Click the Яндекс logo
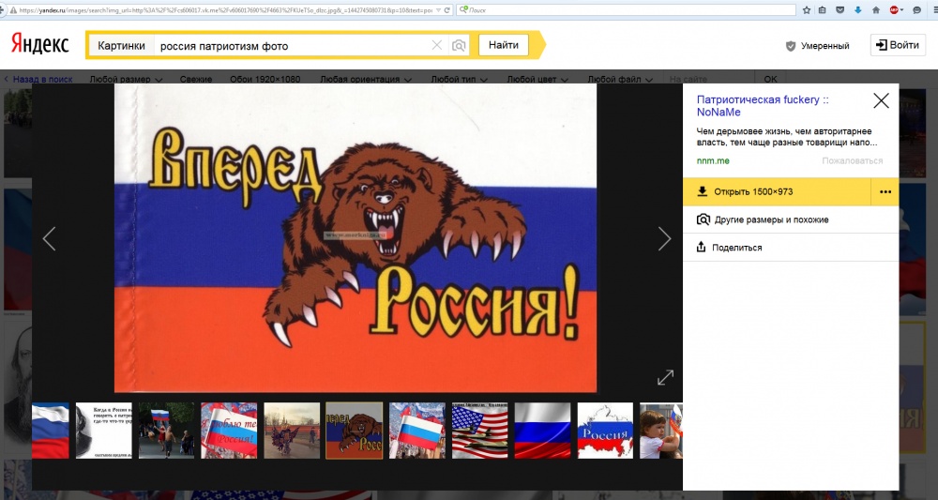Image resolution: width=938 pixels, height=500 pixels. pyautogui.click(x=40, y=44)
